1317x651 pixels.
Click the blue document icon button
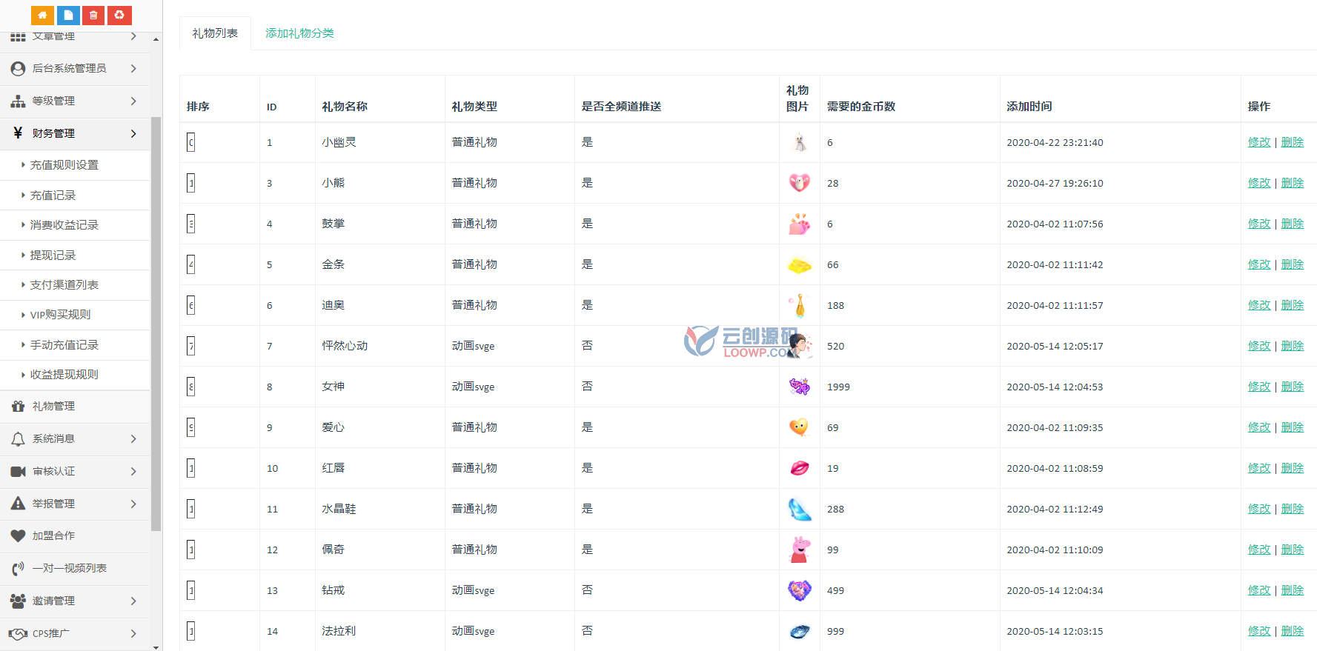coord(68,15)
